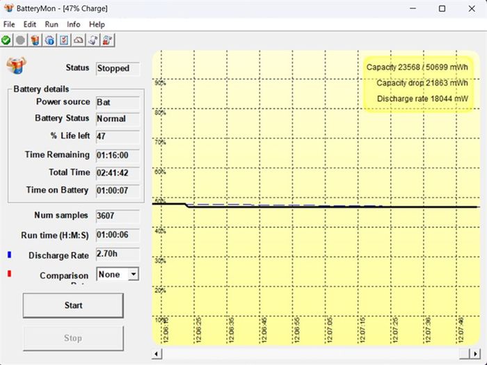Click the Discharge Rate value 2.70h
This screenshot has width=487, height=365.
118,254
